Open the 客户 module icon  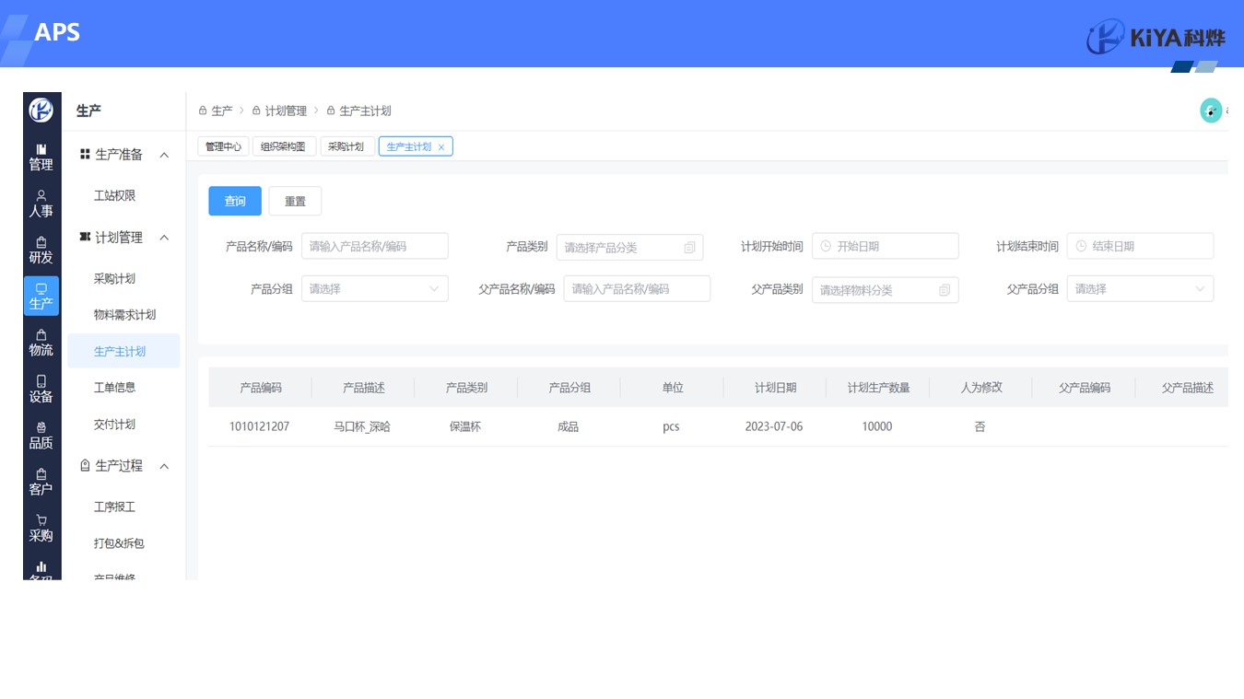(41, 482)
